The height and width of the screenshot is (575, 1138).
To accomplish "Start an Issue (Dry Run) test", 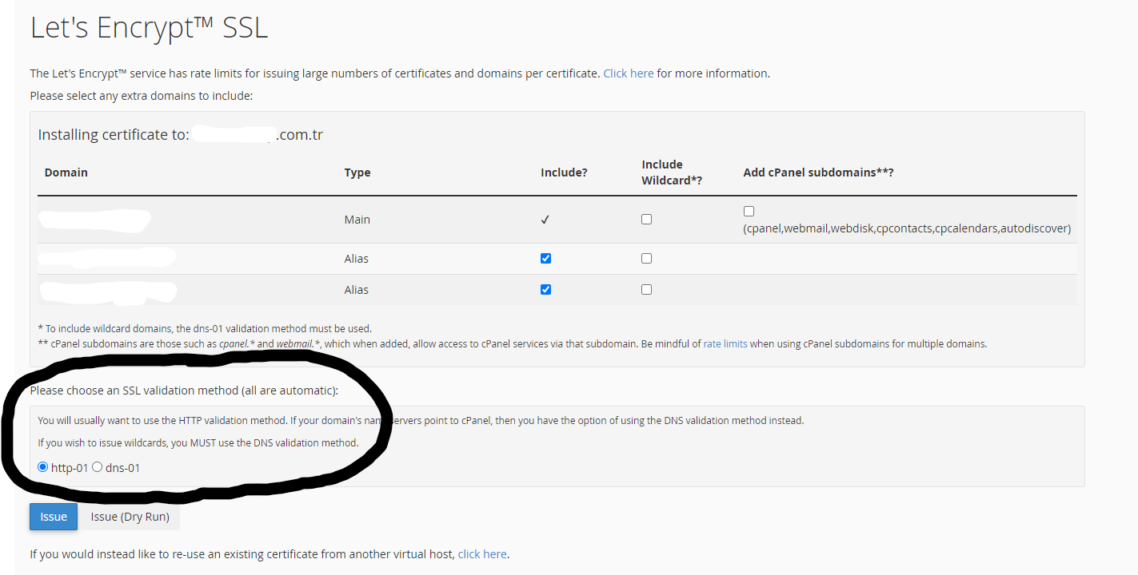I will (130, 517).
